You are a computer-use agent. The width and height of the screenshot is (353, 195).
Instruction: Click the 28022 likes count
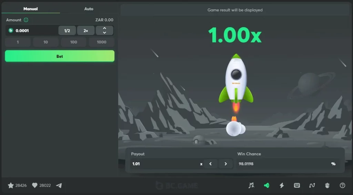45,185
